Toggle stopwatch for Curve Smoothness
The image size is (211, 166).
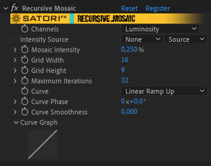tap(25, 112)
